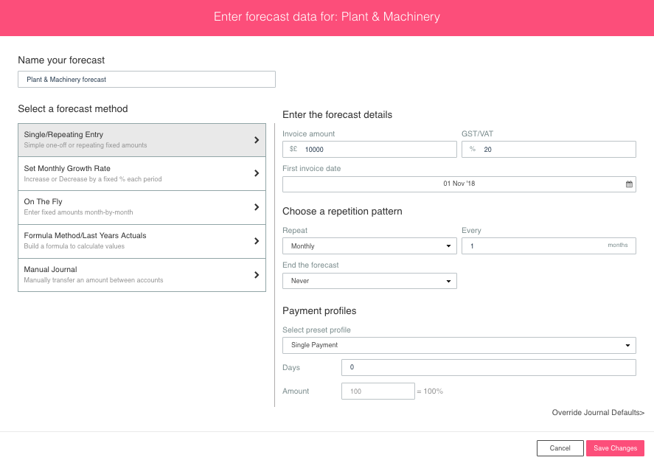The width and height of the screenshot is (654, 463).
Task: Click chevron arrow on On The Fly row
Action: 257,207
